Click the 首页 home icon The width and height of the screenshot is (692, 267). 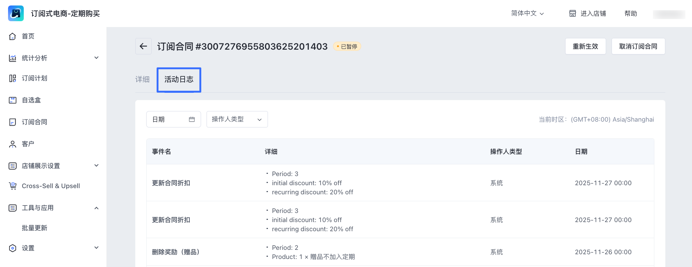12,36
